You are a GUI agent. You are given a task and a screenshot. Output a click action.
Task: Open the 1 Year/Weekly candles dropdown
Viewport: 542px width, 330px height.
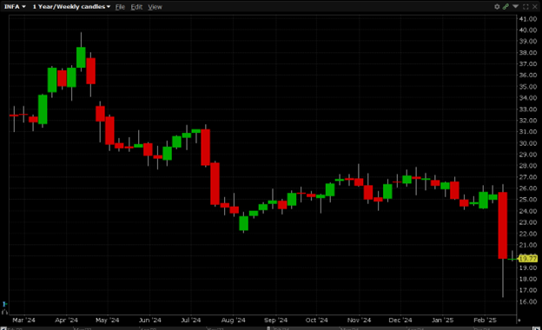71,7
